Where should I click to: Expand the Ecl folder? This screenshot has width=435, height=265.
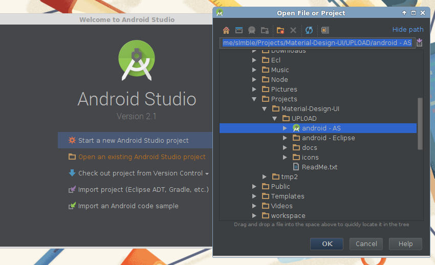pos(254,60)
